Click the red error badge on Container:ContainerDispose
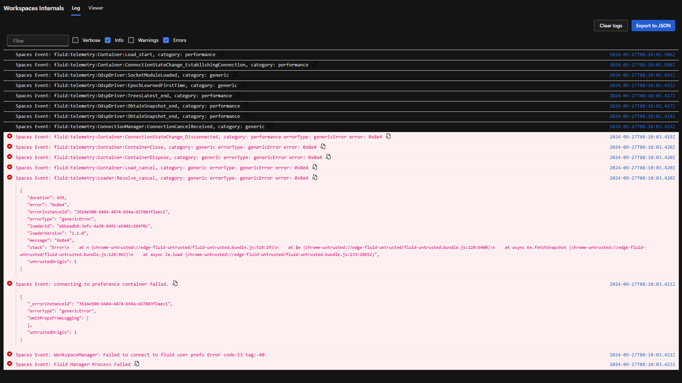This screenshot has width=682, height=383. (x=9, y=157)
